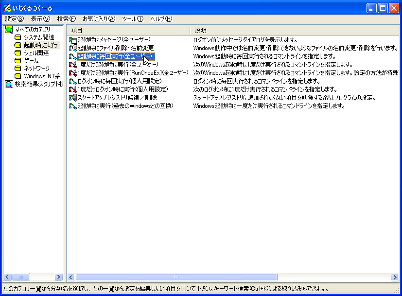Viewport: 402px width, 296px height.
Task: Select 1度だけ起動時に実行(全ユーザー) item
Action: click(118, 65)
